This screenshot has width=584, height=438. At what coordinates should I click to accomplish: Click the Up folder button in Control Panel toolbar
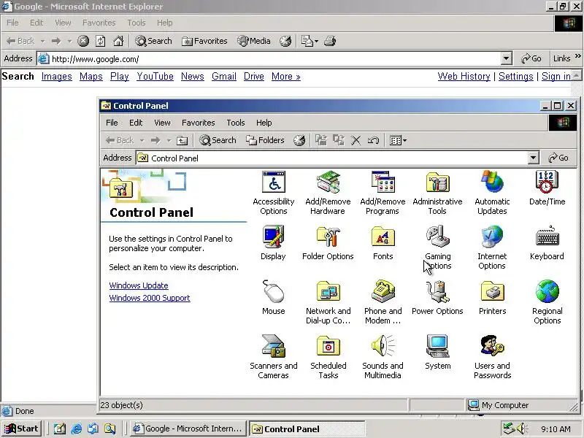tap(182, 140)
